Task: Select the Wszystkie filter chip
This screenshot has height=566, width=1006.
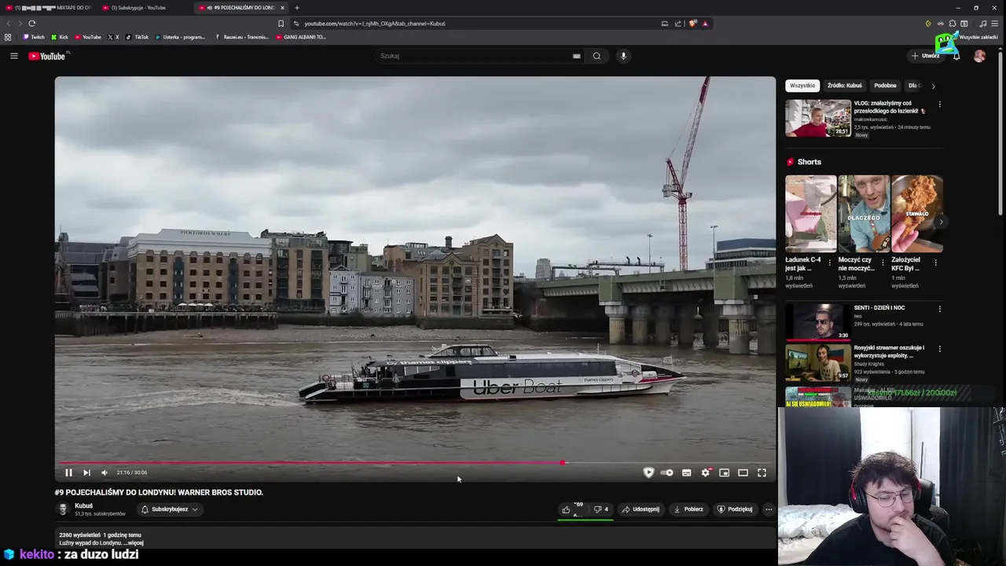Action: click(802, 86)
